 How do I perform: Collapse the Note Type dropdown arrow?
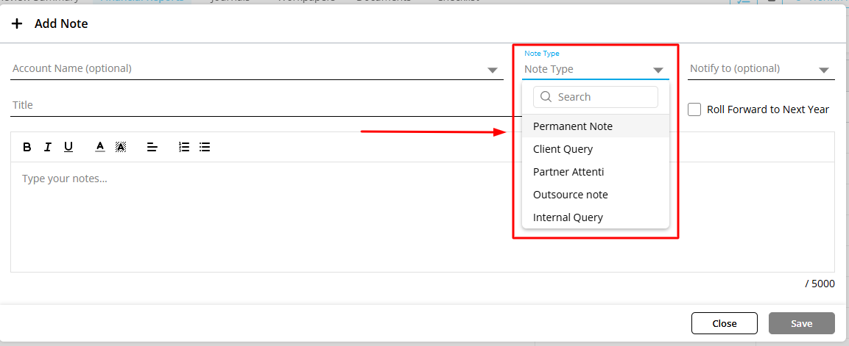pyautogui.click(x=658, y=70)
